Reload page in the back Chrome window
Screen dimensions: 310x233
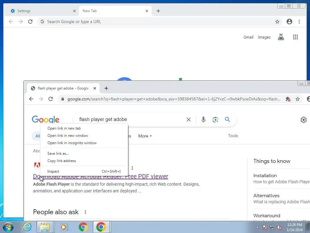tap(30, 22)
